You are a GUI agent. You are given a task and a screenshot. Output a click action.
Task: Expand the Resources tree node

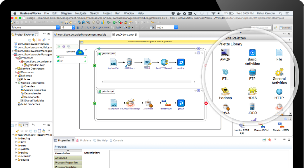[16, 72]
